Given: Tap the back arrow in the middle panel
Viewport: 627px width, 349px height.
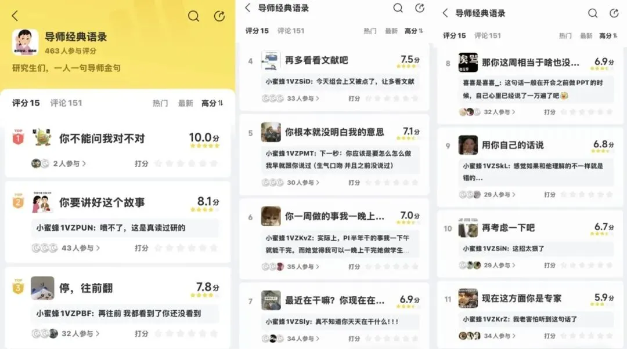Looking at the screenshot, I should pyautogui.click(x=248, y=8).
